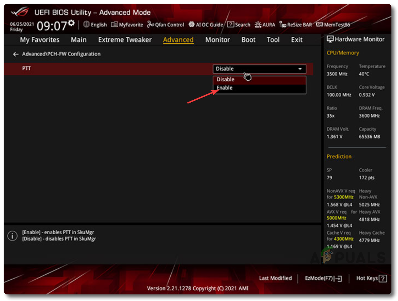This screenshot has width=398, height=301.
Task: Open the Tool tab
Action: click(273, 40)
